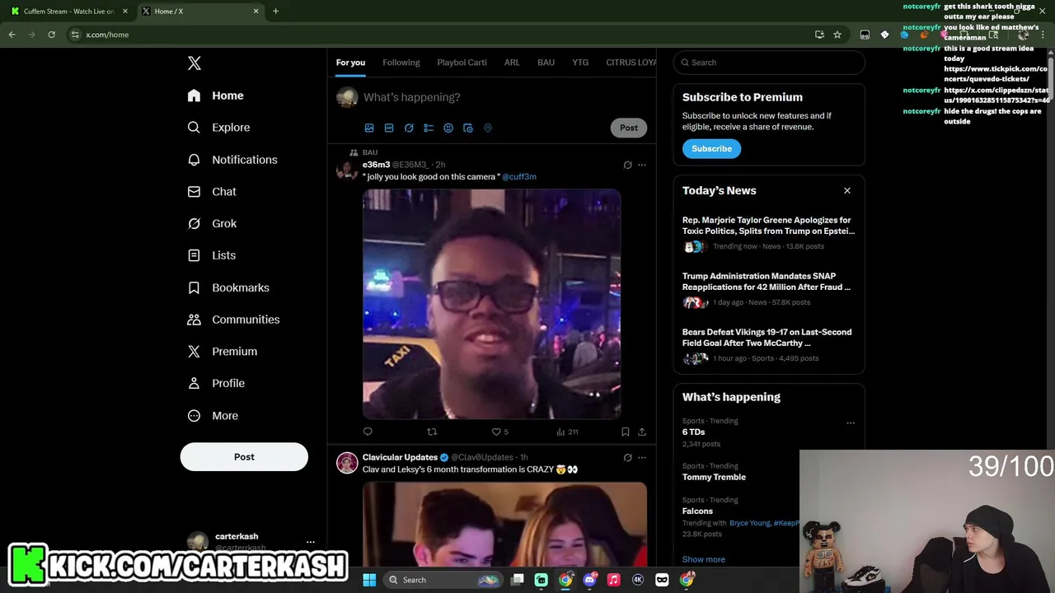Click Grok icon on Clavicular Updates post
The height and width of the screenshot is (593, 1055).
pyautogui.click(x=627, y=457)
